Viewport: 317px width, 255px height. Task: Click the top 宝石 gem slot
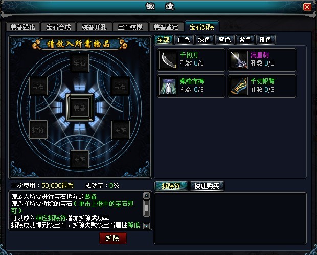[80, 63]
